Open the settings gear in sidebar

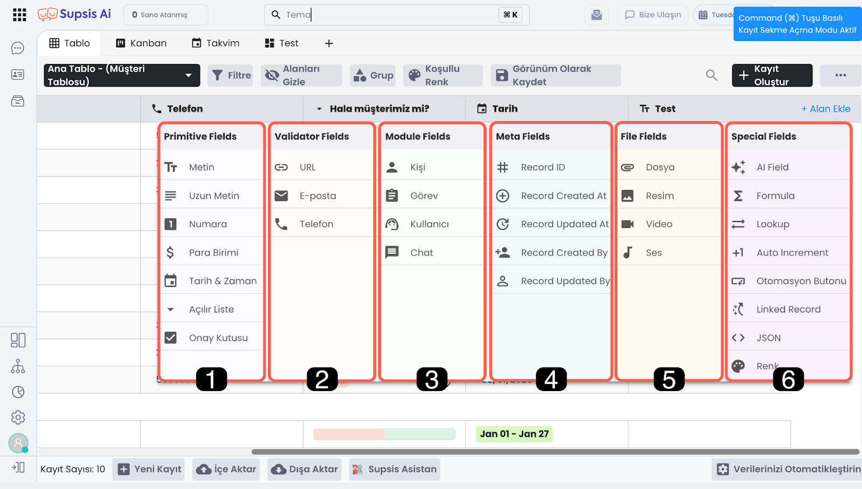point(18,417)
